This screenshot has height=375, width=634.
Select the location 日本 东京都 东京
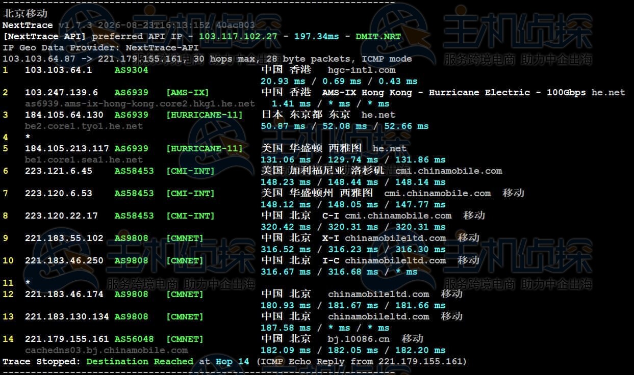(x=306, y=115)
